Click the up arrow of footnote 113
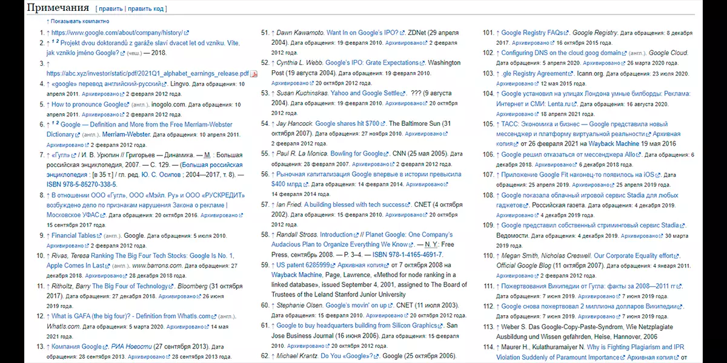Image resolution: width=727 pixels, height=363 pixels. coord(497,327)
